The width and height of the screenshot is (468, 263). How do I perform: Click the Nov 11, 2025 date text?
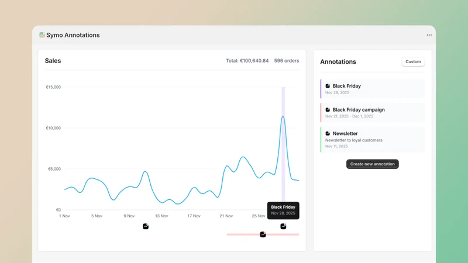point(336,147)
